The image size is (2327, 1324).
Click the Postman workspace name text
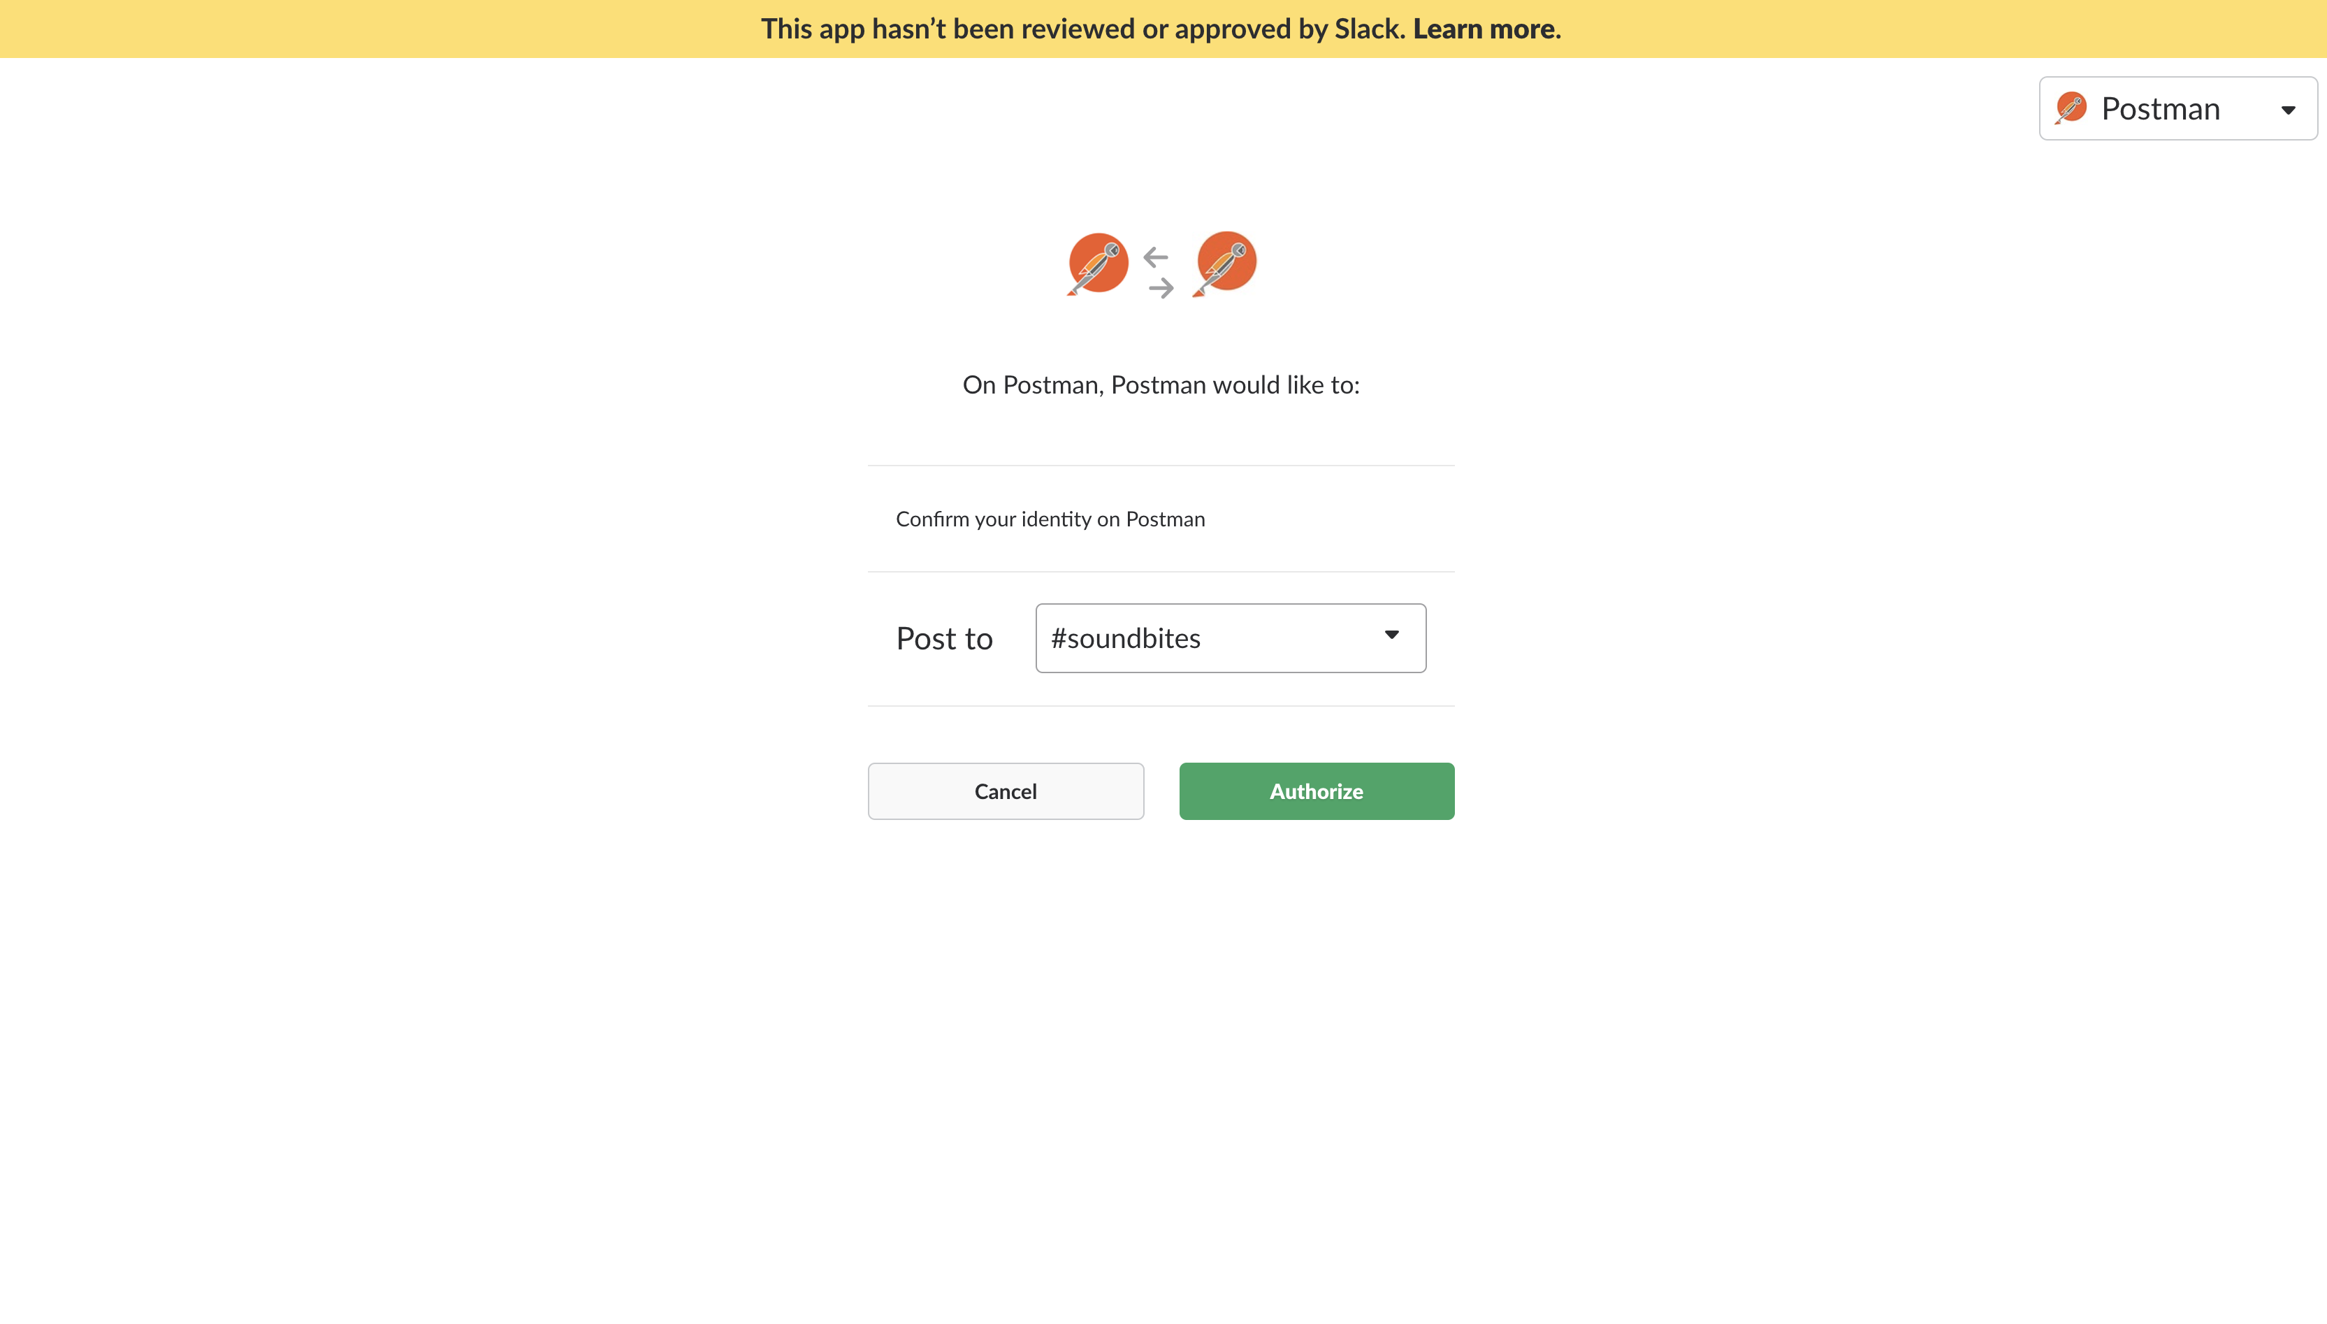point(2160,109)
